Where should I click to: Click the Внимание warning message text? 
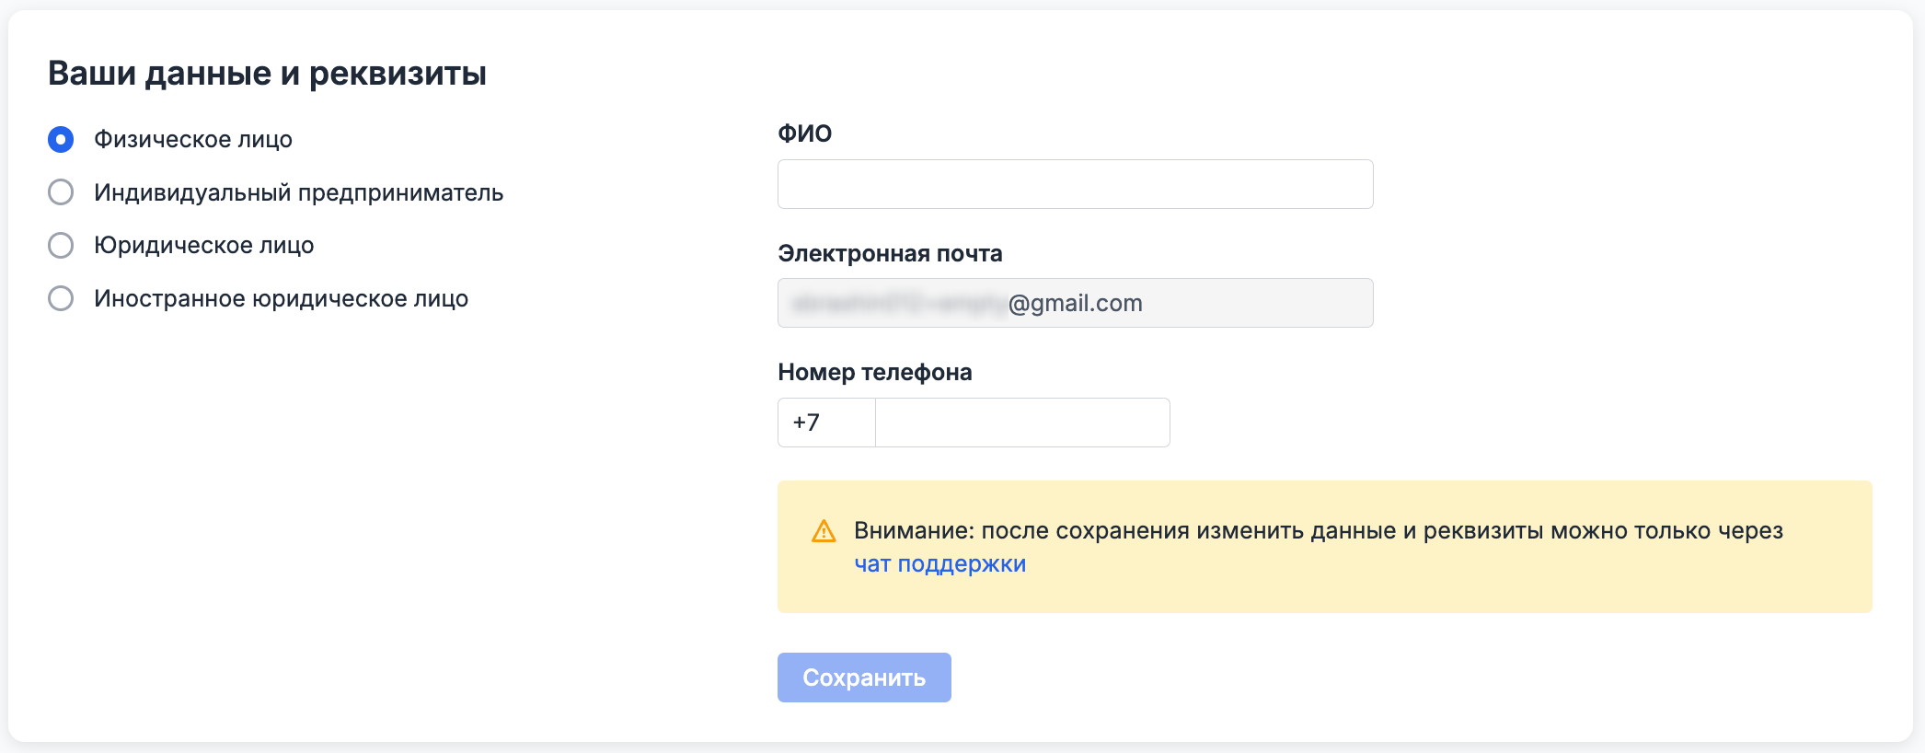click(x=1318, y=531)
